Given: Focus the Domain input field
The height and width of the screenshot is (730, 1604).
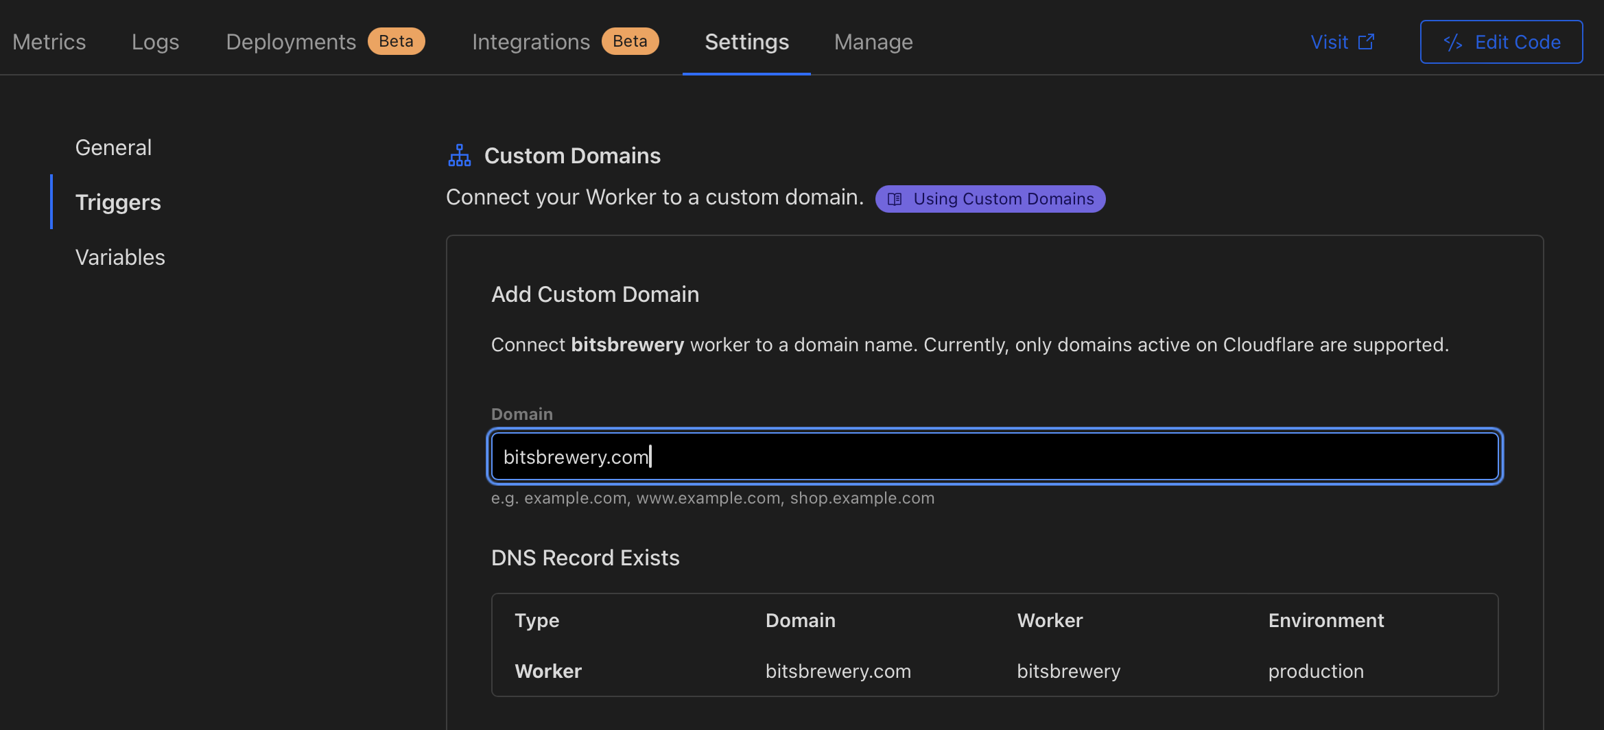Looking at the screenshot, I should pos(995,456).
